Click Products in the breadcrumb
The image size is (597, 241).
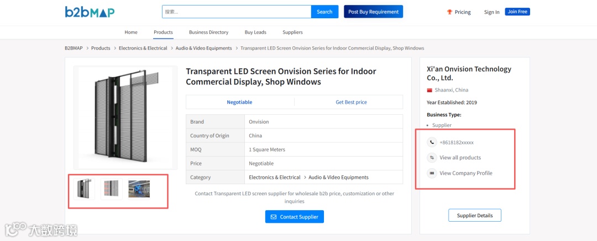tap(101, 49)
